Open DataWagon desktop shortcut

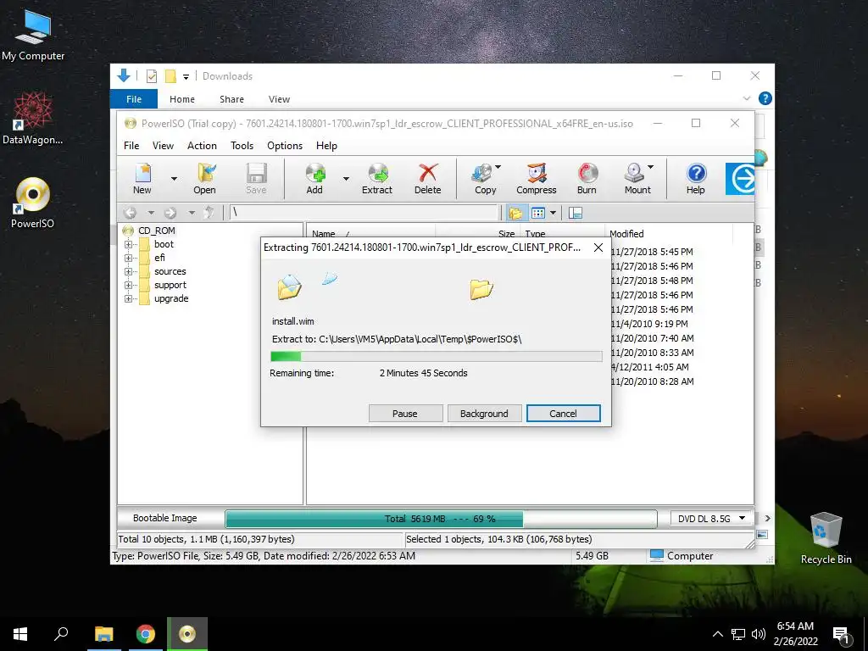click(x=33, y=118)
